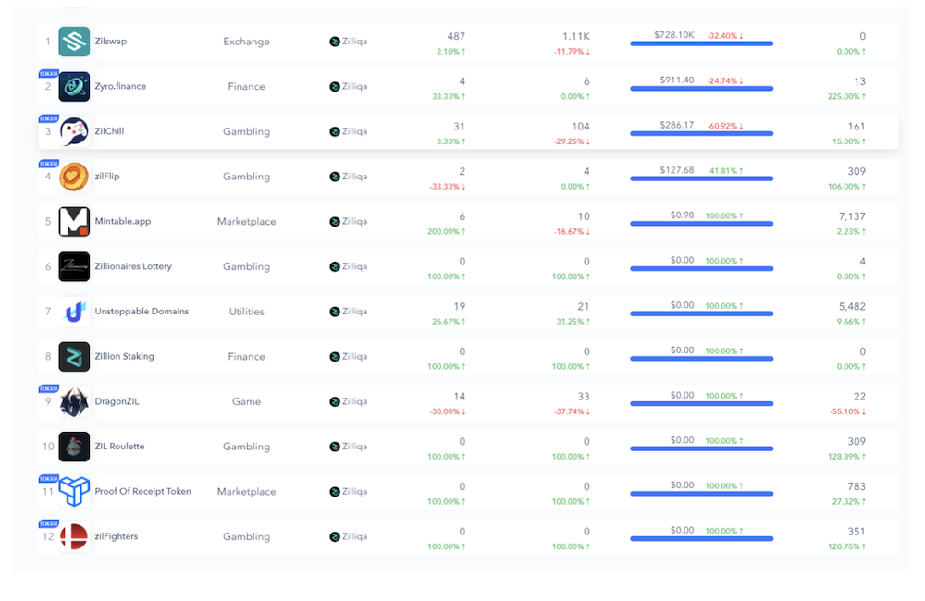This screenshot has width=925, height=601.
Task: Open the Mintable.app logo
Action: click(74, 222)
